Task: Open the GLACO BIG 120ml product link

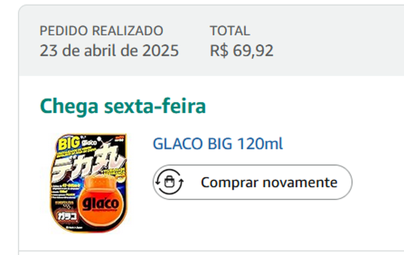Action: [218, 144]
